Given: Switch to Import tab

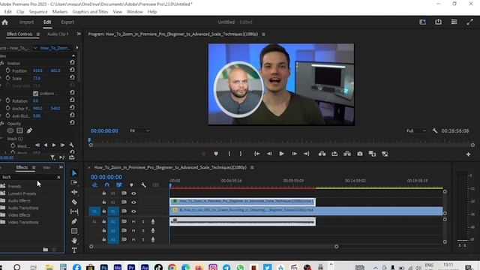Looking at the screenshot, I should click(x=26, y=22).
